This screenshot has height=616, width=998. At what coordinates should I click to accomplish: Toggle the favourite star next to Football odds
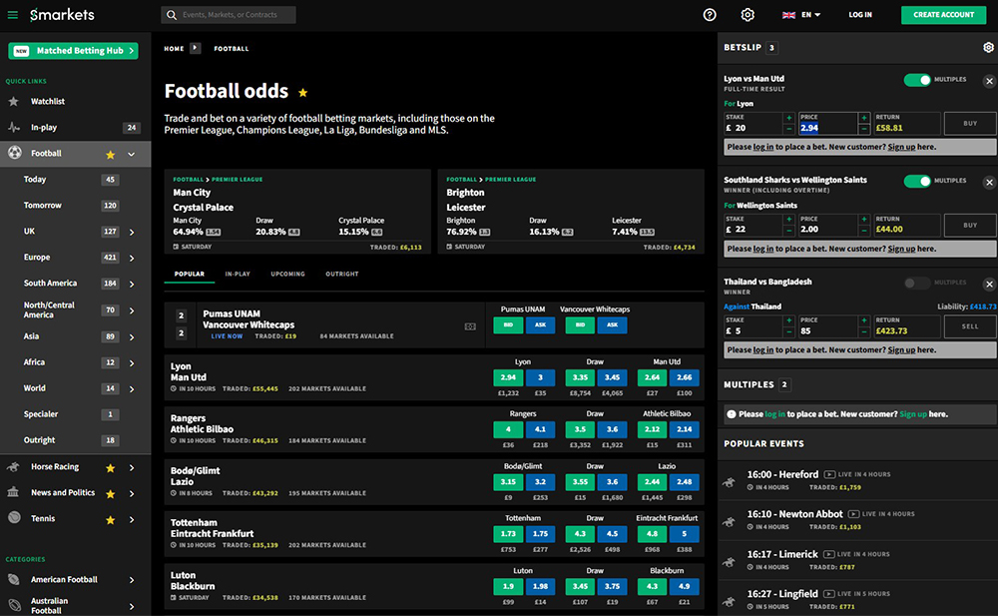[x=303, y=93]
